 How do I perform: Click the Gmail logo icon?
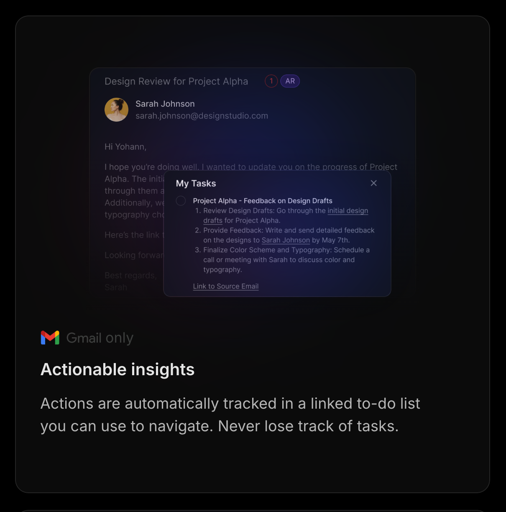[50, 338]
